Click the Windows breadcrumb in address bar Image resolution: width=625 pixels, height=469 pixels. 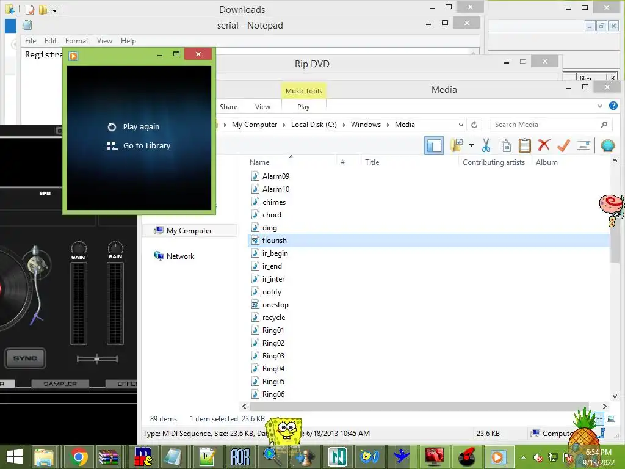click(366, 125)
